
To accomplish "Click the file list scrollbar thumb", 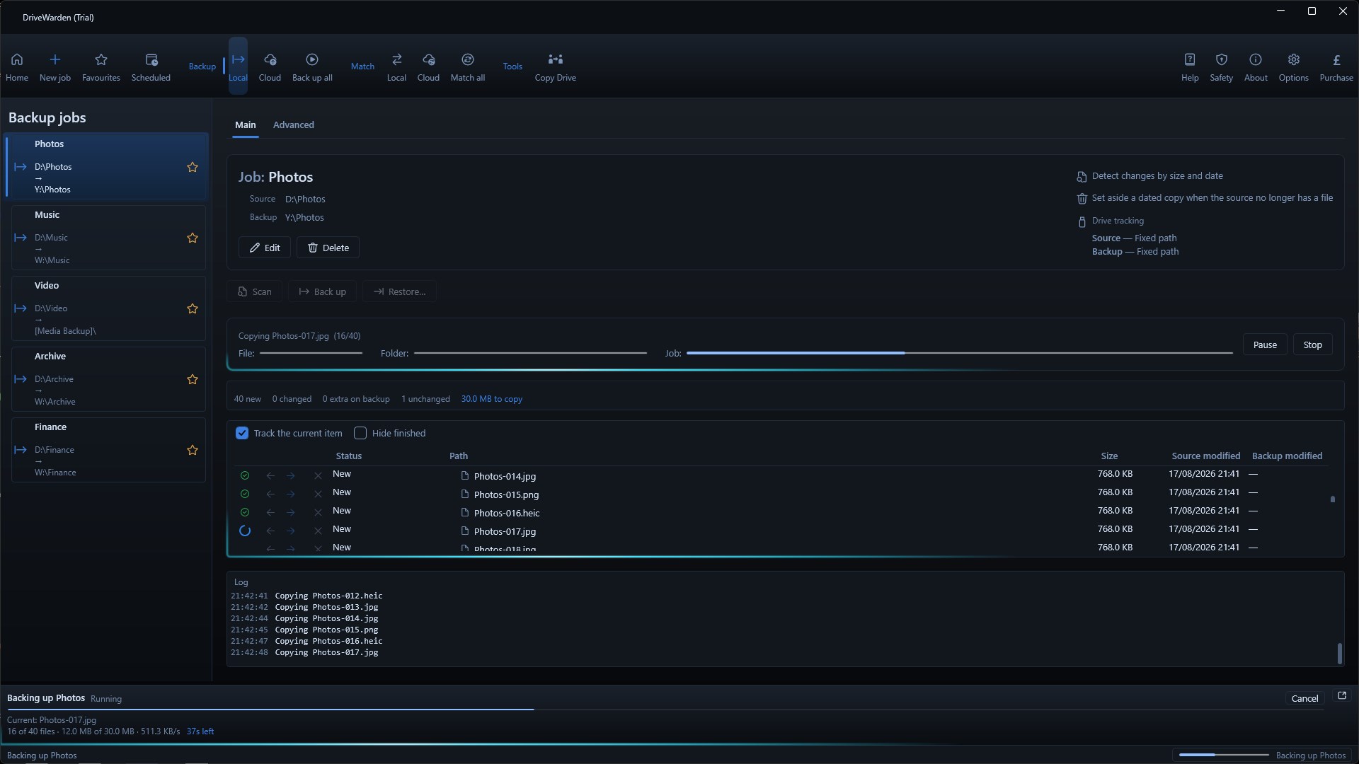I will coord(1333,499).
